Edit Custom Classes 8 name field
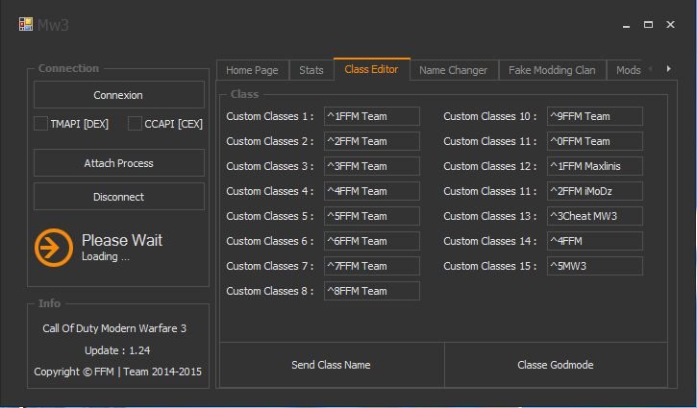 372,291
